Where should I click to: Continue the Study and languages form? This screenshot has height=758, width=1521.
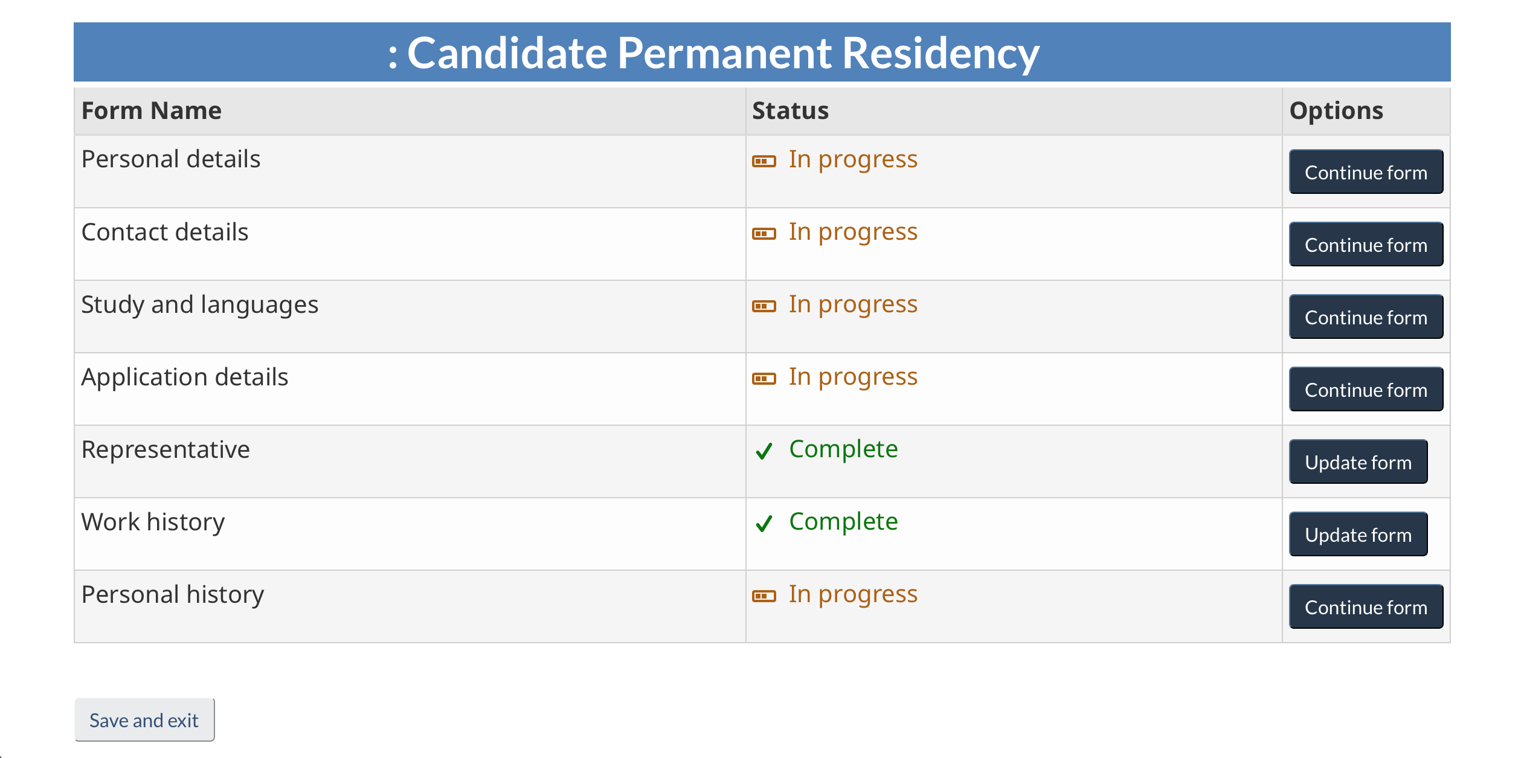point(1366,316)
